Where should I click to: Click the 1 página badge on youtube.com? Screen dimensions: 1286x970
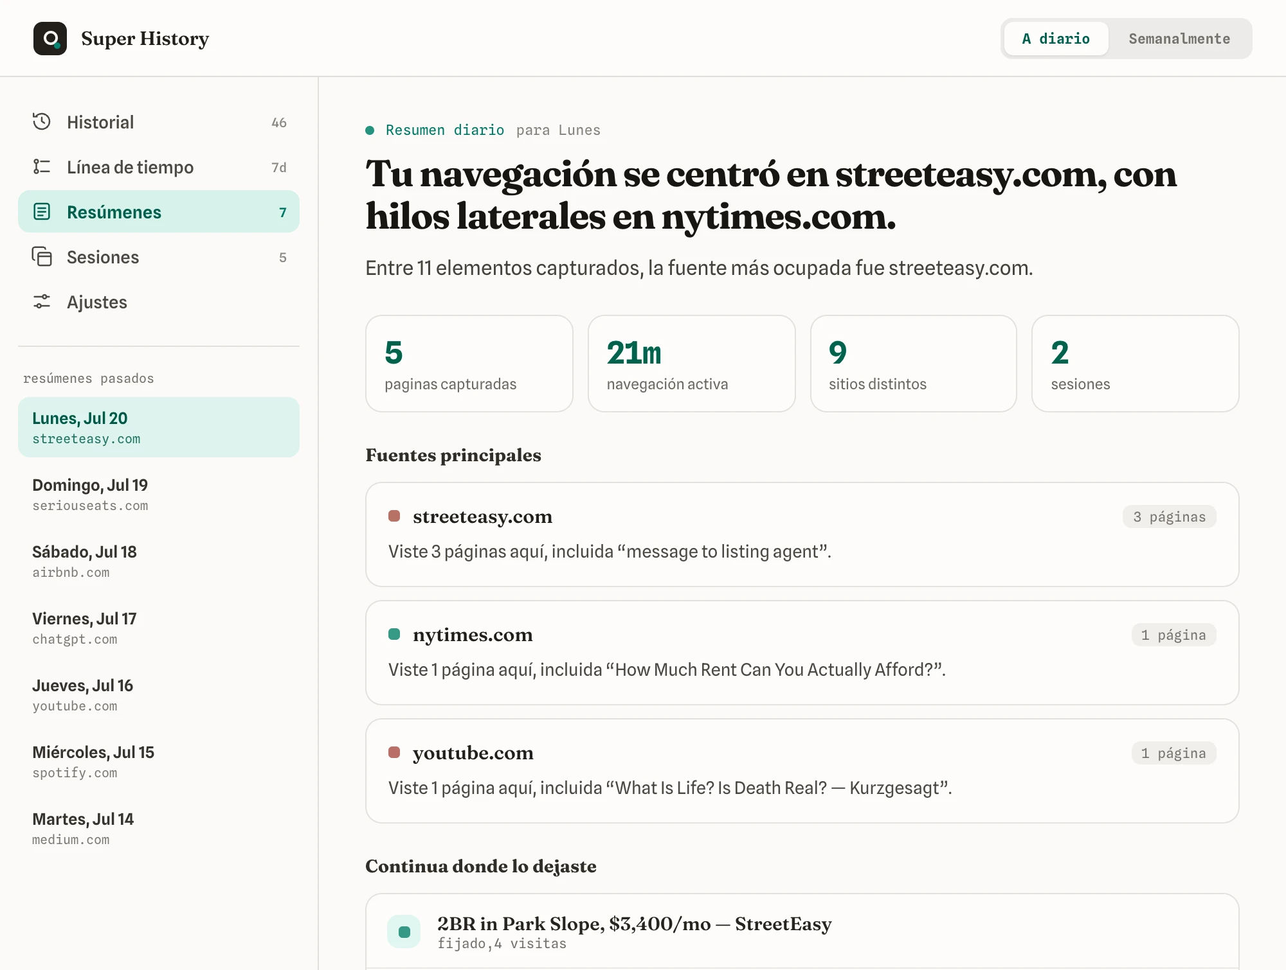tap(1173, 753)
